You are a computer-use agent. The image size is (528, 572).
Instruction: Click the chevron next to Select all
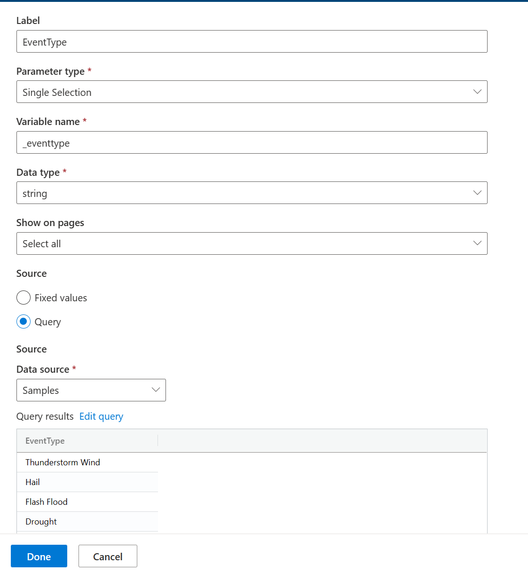pyautogui.click(x=477, y=243)
